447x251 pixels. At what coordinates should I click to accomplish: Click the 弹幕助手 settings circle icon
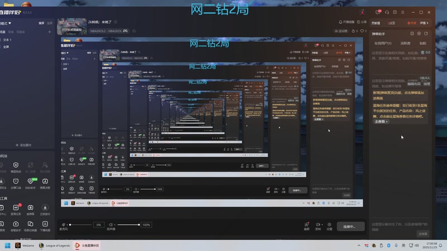419,33
